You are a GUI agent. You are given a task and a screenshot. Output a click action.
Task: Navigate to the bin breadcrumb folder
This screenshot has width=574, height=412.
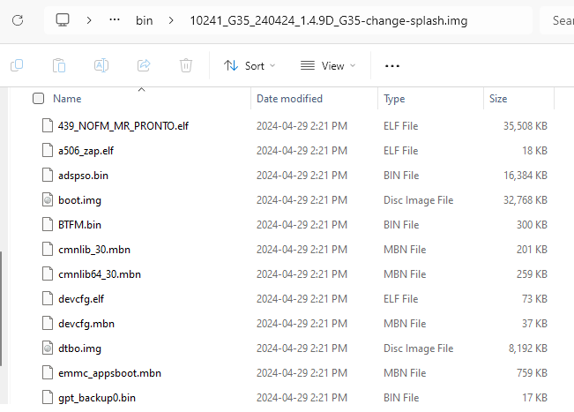[144, 19]
